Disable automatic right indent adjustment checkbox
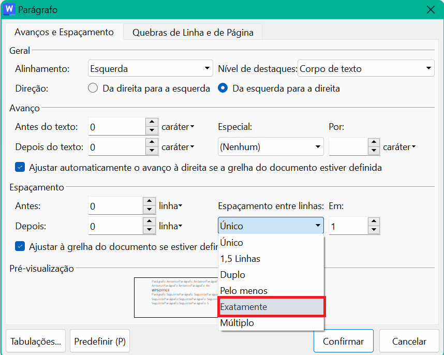The image size is (444, 355). tap(20, 168)
